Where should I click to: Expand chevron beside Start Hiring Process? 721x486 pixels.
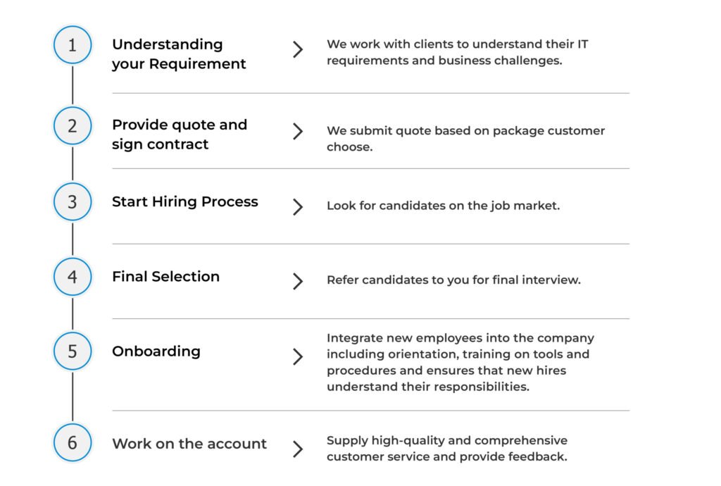299,207
